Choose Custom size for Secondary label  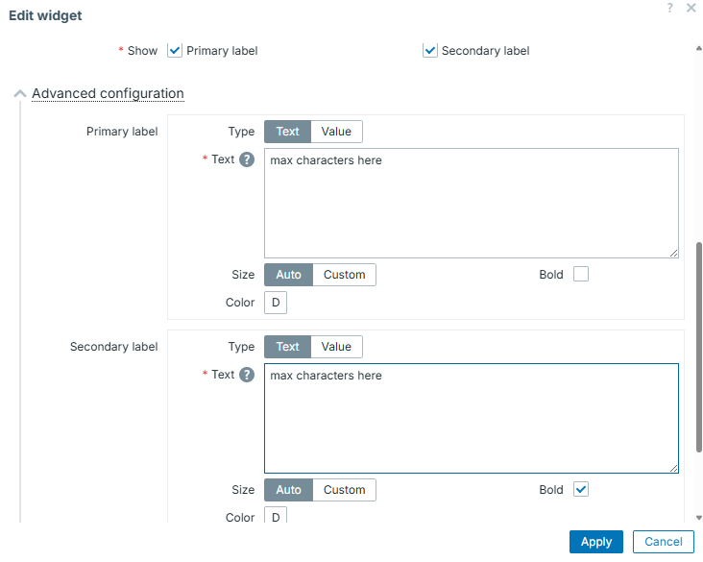(x=344, y=490)
